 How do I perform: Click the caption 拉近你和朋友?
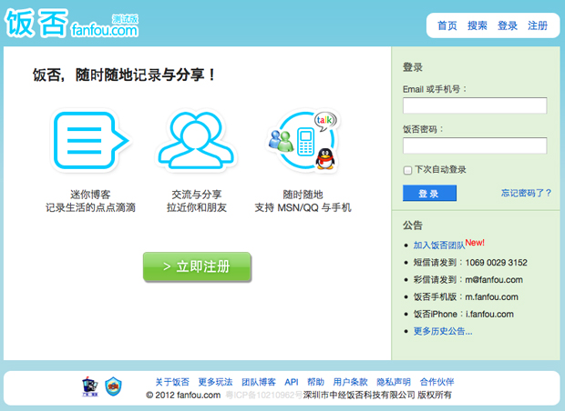click(x=196, y=207)
